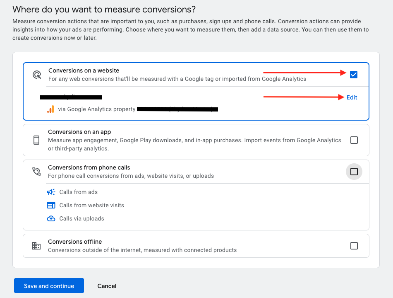
Task: Click the Conversions offline heading
Action: [x=75, y=242]
